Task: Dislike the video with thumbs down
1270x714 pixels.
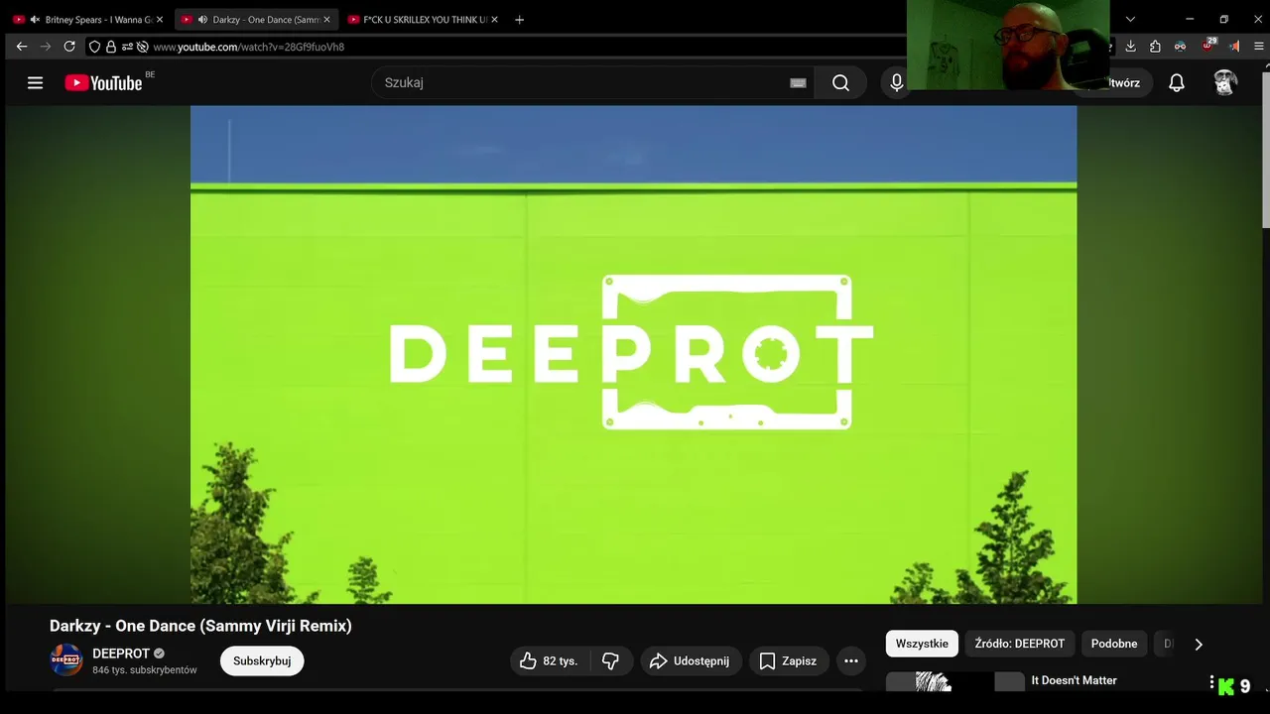Action: 611,660
